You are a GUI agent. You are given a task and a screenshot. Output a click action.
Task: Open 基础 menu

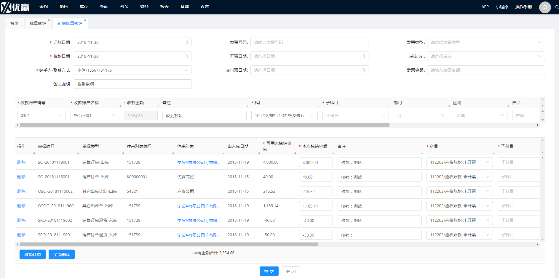tap(185, 7)
